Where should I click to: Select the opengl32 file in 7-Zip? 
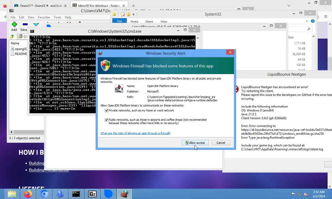[19, 49]
